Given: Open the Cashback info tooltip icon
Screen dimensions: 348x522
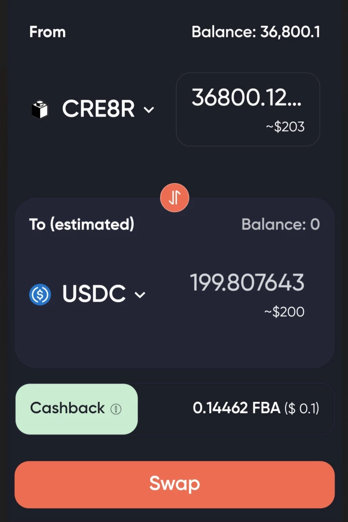Looking at the screenshot, I should [x=116, y=409].
